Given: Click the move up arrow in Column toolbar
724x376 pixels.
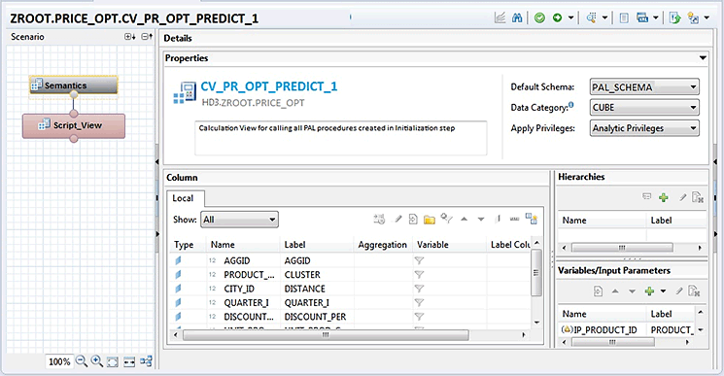Looking at the screenshot, I should (x=465, y=220).
